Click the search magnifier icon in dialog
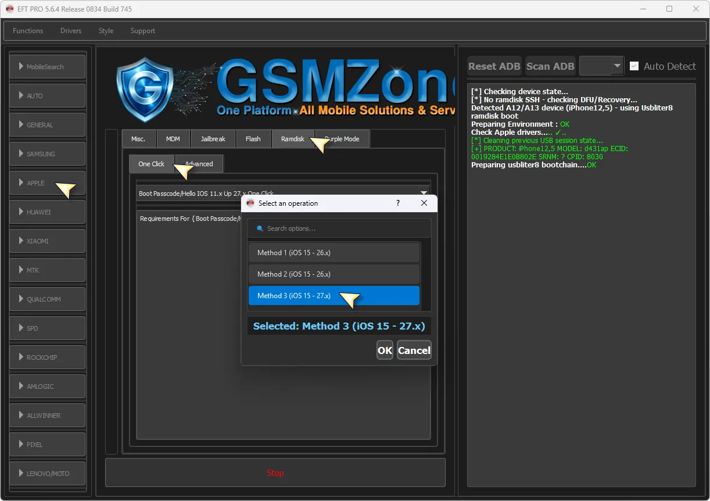The image size is (710, 501). pos(260,228)
